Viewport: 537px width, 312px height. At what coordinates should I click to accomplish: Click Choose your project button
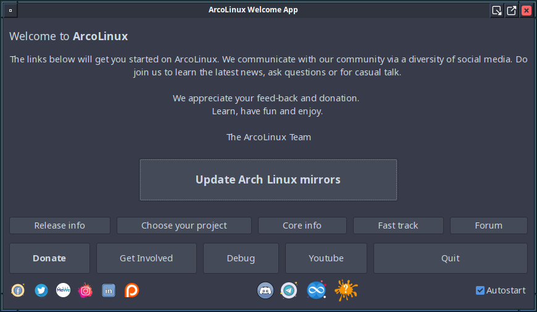[185, 226]
